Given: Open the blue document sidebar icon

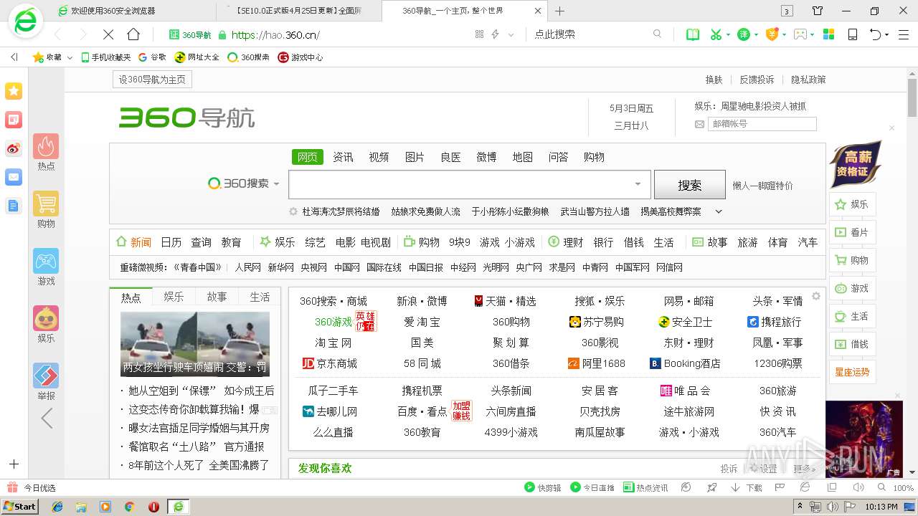Looking at the screenshot, I should pyautogui.click(x=14, y=206).
